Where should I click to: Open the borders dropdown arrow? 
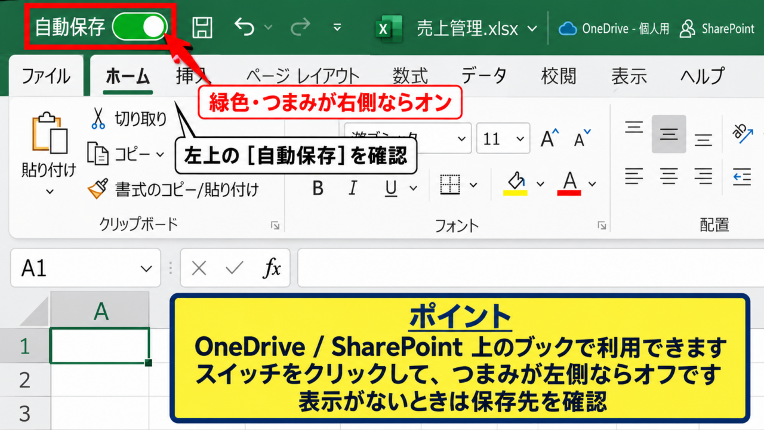(x=474, y=185)
